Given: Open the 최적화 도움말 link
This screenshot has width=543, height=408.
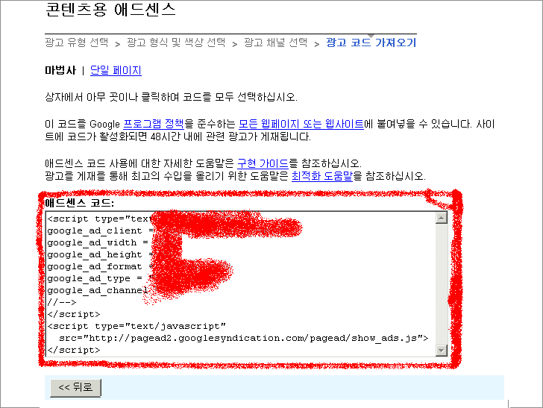Looking at the screenshot, I should point(322,176).
